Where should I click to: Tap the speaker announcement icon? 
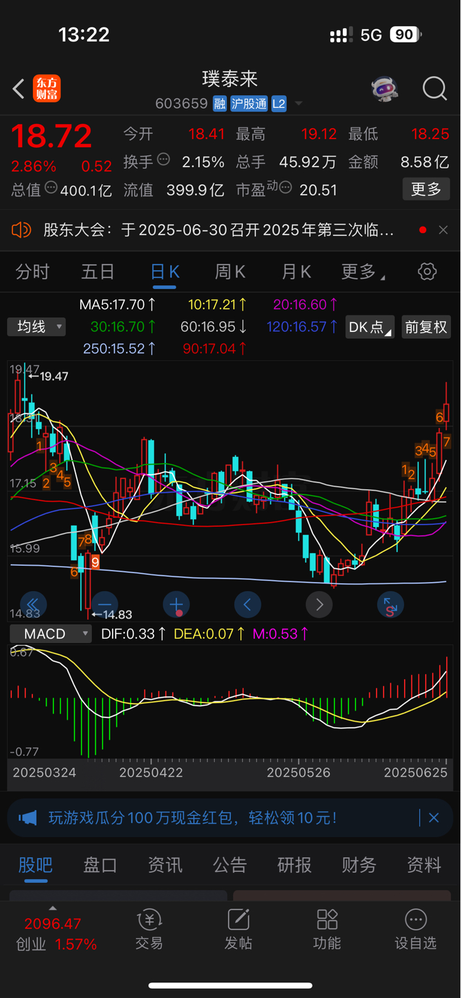point(21,230)
